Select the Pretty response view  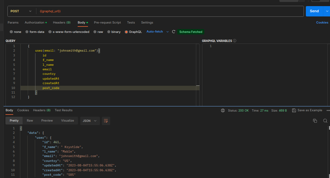[14, 121]
